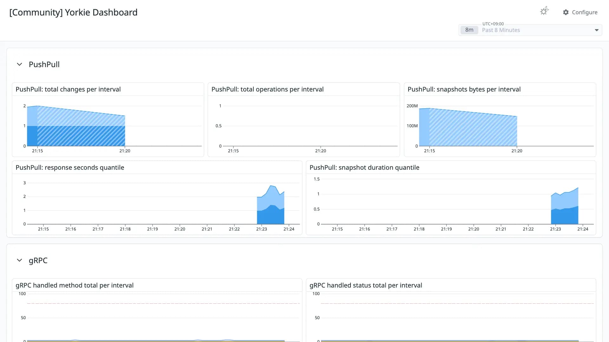Click the dropdown arrow of the time picker
609x342 pixels.
click(x=596, y=30)
